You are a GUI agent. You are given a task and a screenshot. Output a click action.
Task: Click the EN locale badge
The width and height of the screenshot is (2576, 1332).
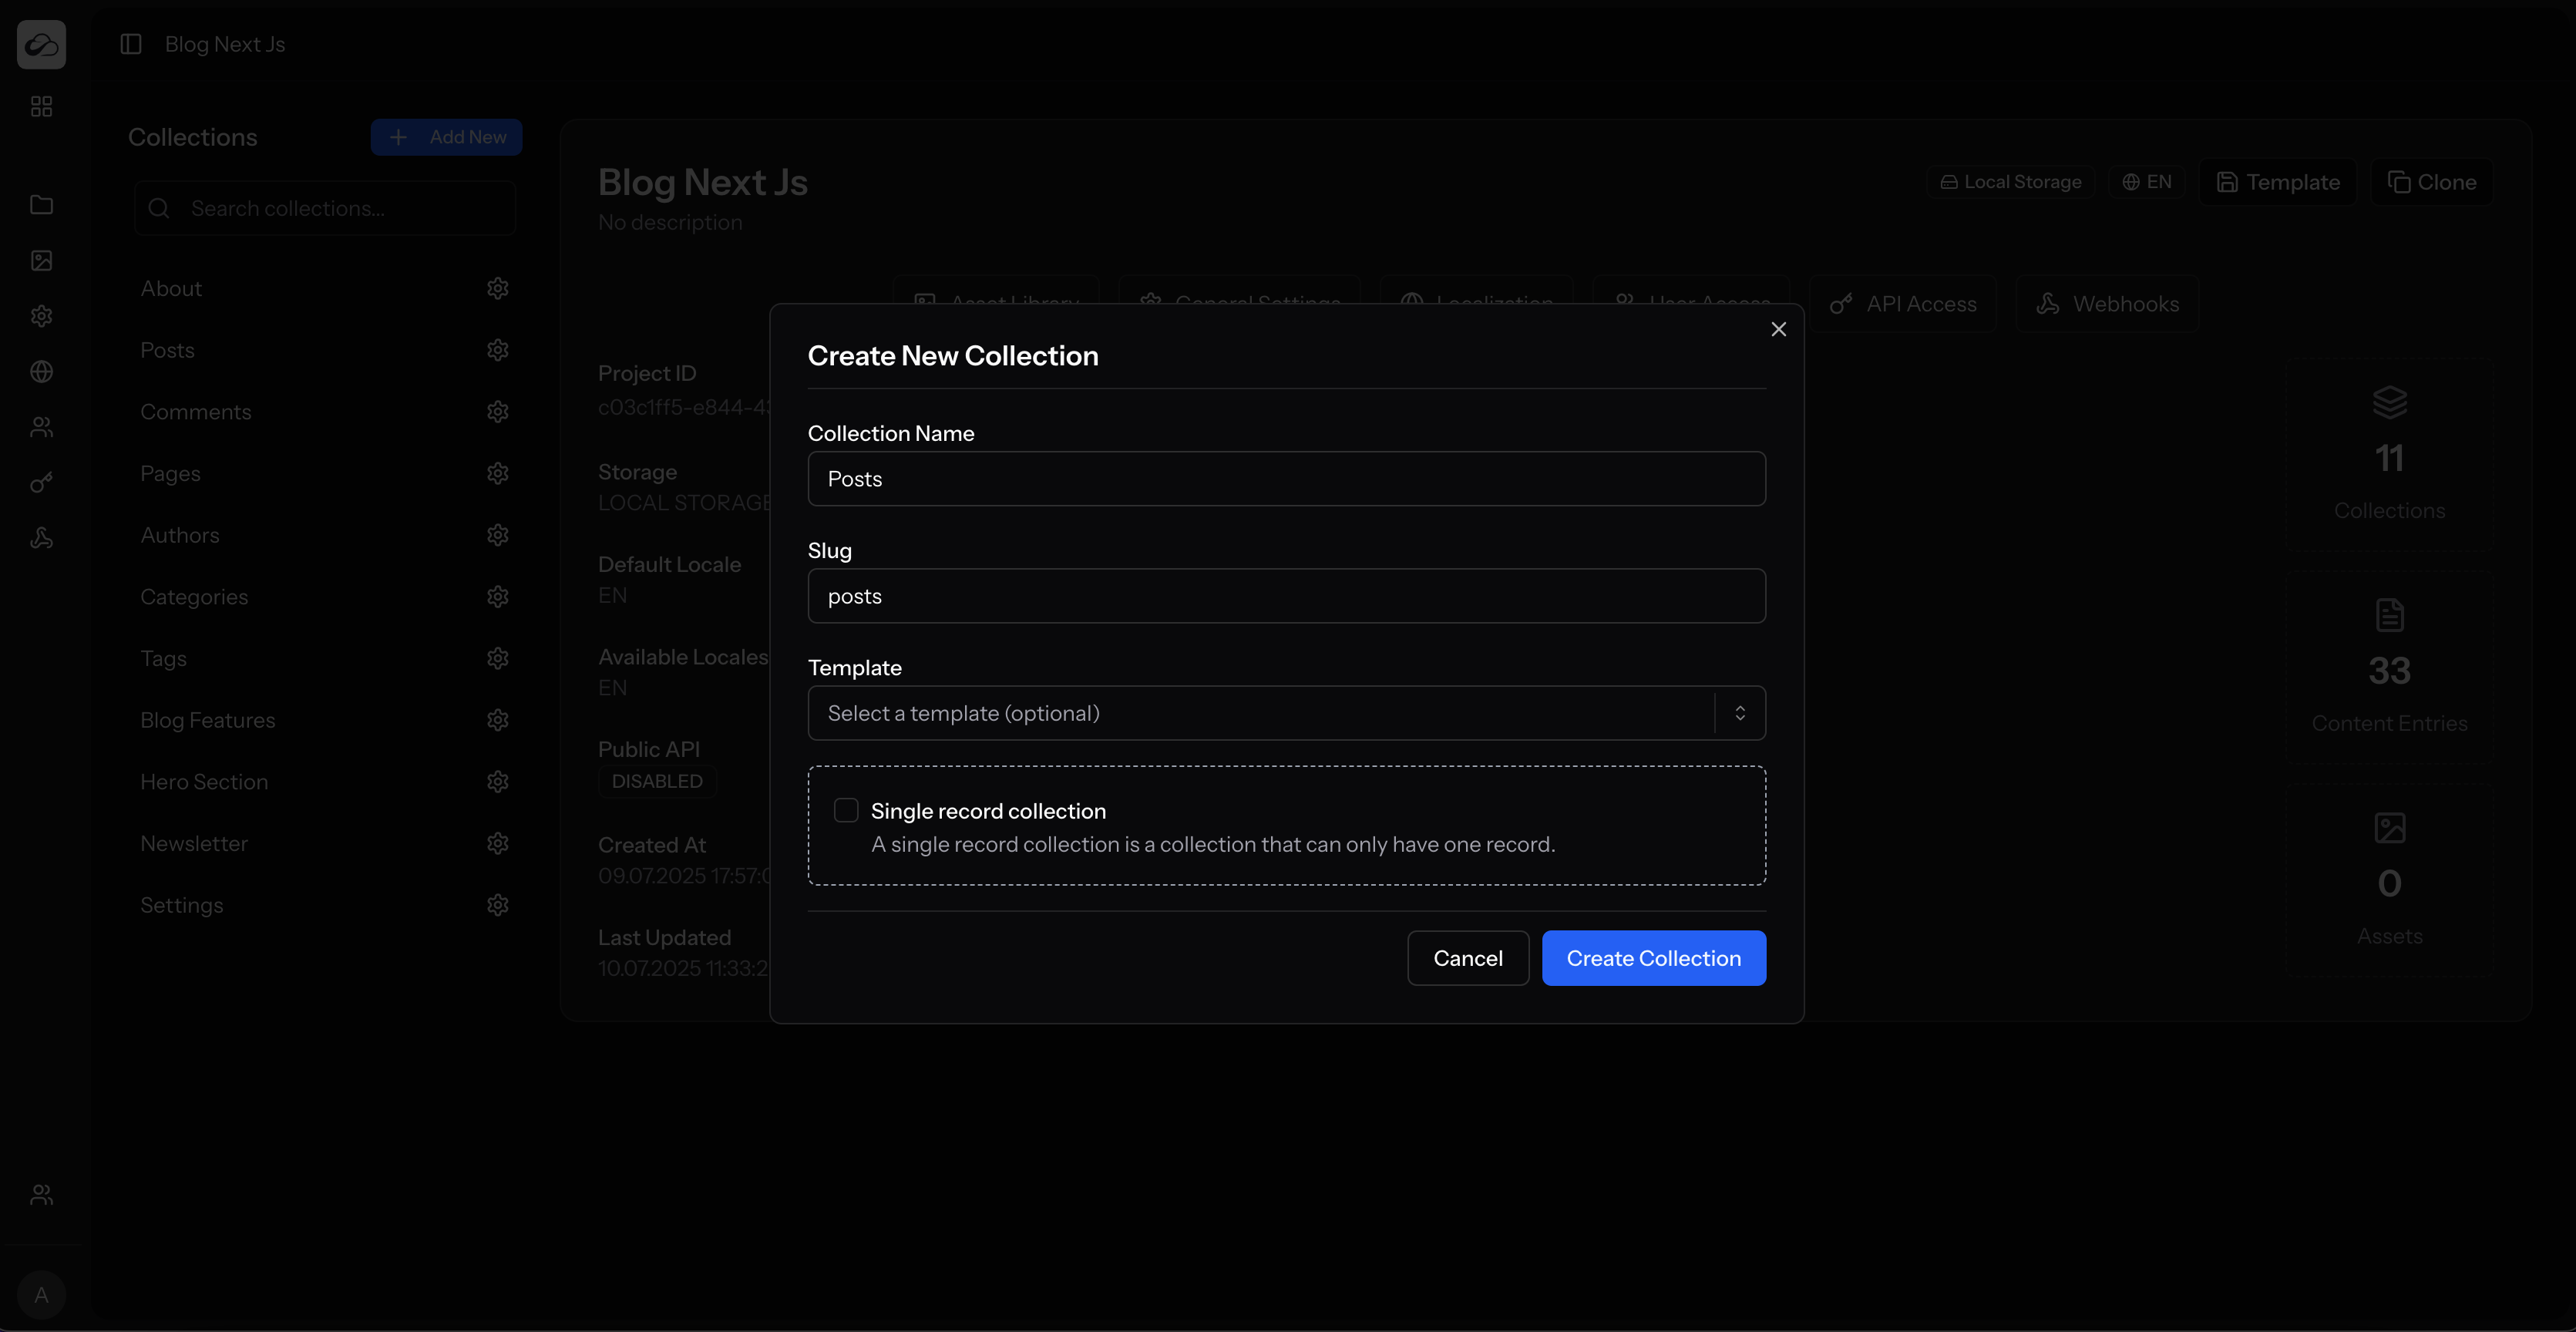(x=2147, y=182)
